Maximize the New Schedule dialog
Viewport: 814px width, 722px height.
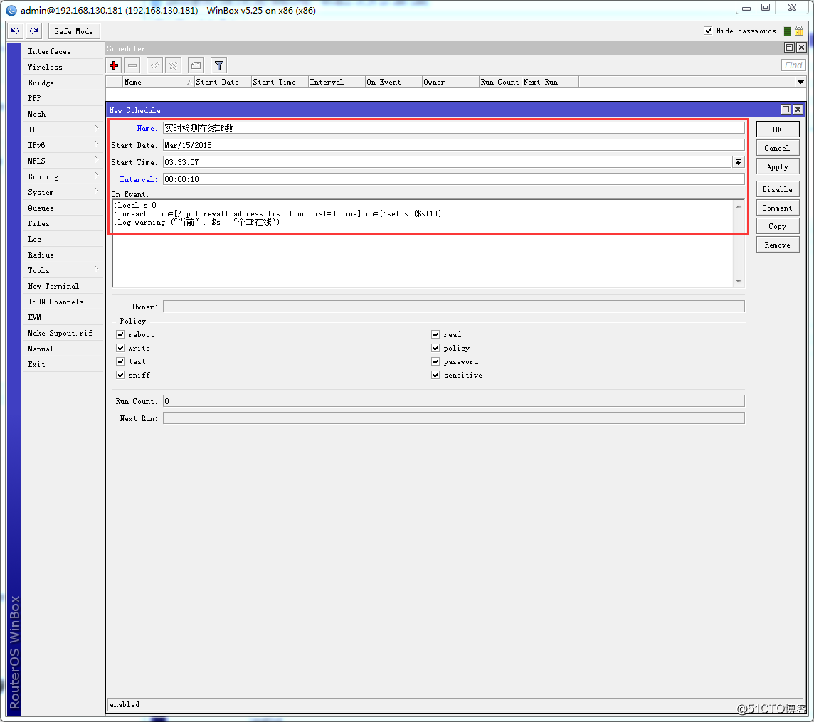(786, 109)
